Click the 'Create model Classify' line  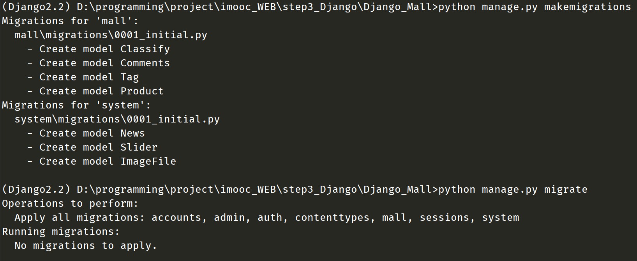104,49
